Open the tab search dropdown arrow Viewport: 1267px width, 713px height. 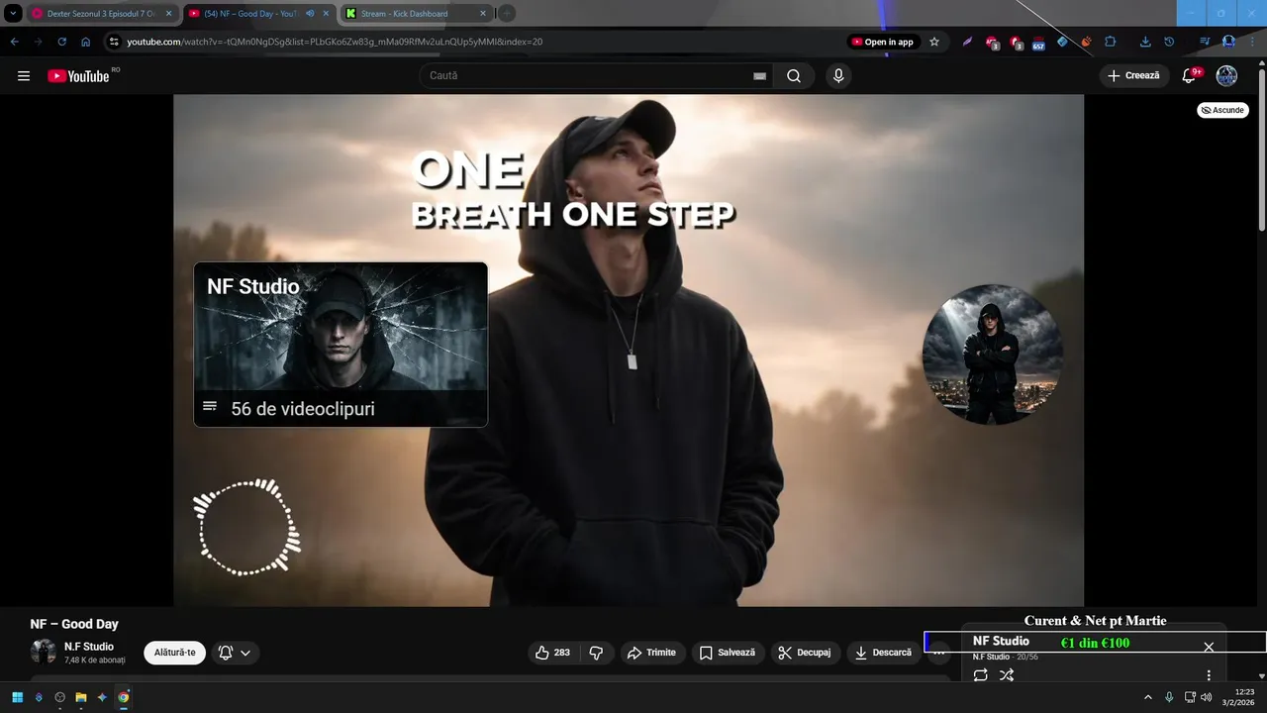tap(13, 14)
